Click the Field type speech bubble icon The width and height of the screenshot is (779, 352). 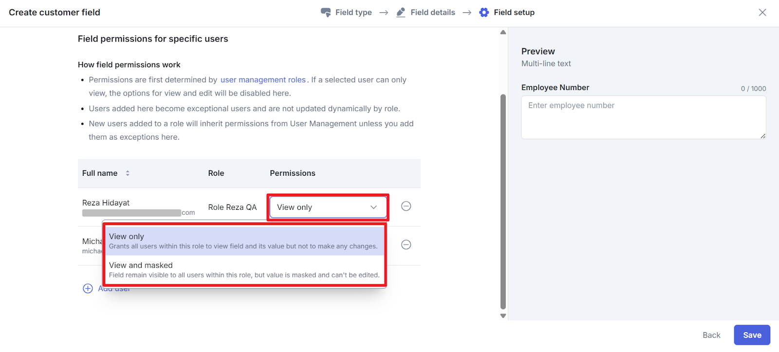(x=326, y=12)
